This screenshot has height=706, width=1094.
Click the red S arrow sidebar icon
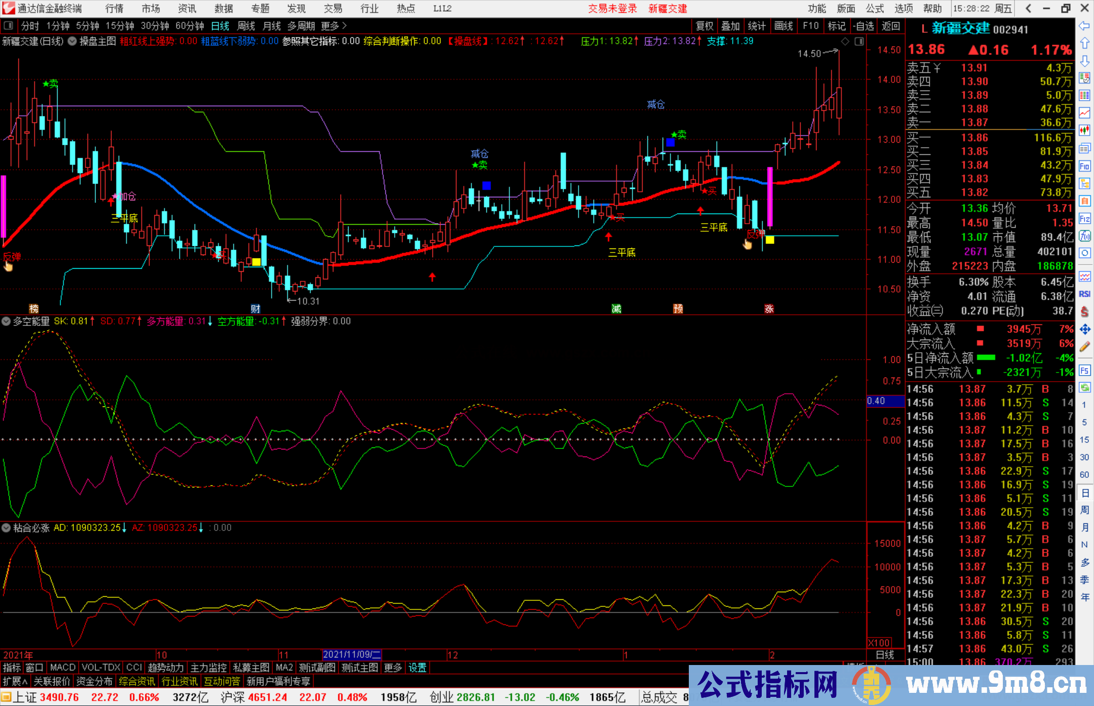[1084, 312]
